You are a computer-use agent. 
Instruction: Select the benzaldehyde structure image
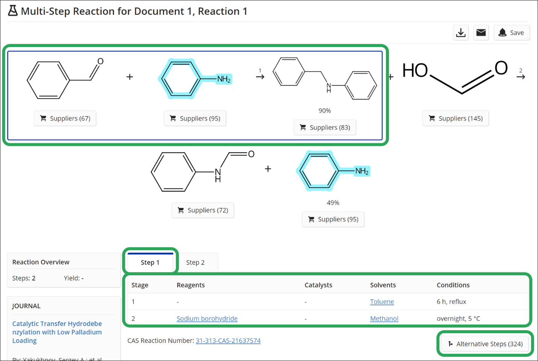click(x=65, y=78)
